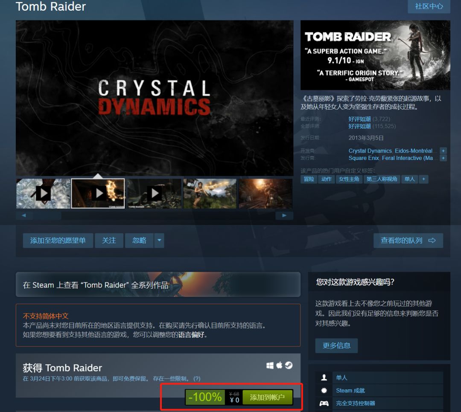Click the Apple platform icon
Screen dimensions: 461x412
(x=280, y=366)
